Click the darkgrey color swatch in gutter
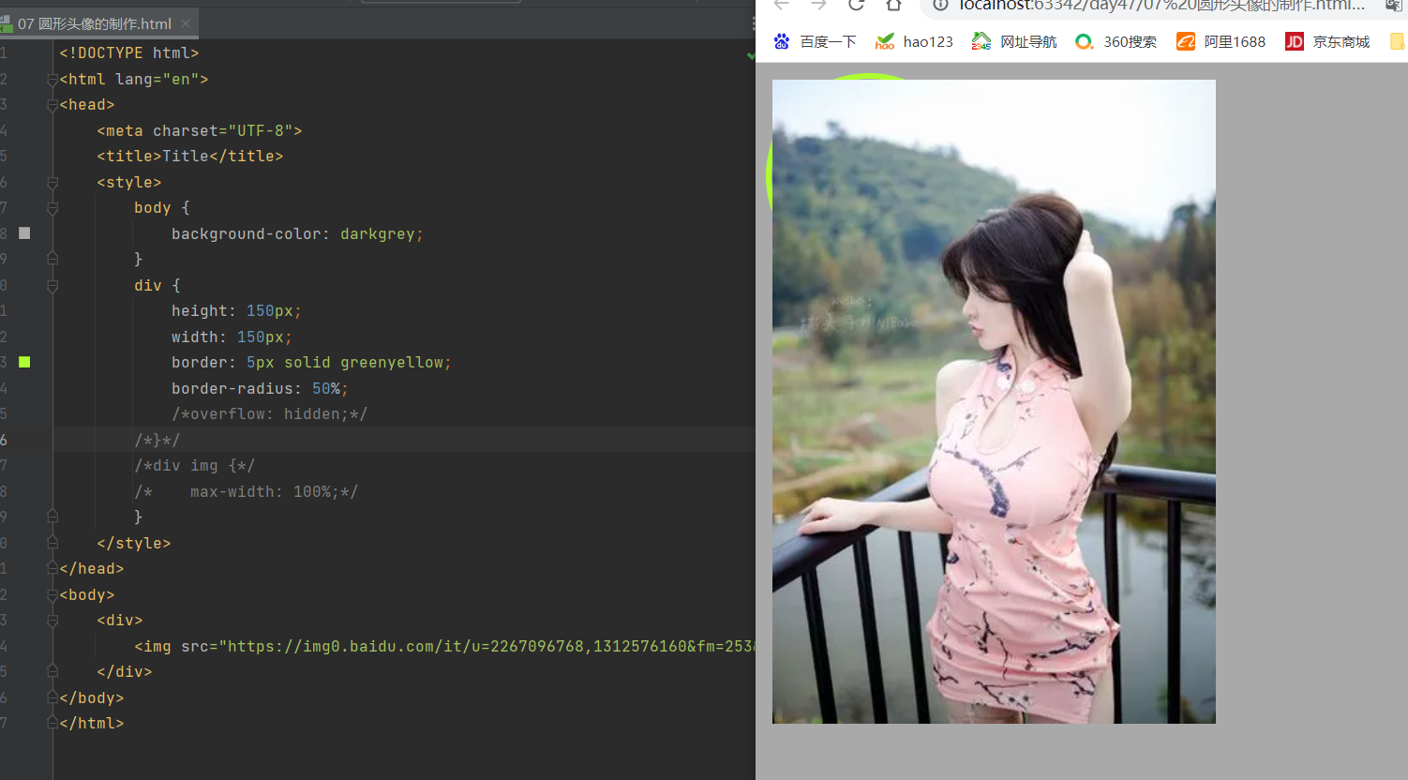Viewport: 1408px width, 780px height. pyautogui.click(x=24, y=233)
